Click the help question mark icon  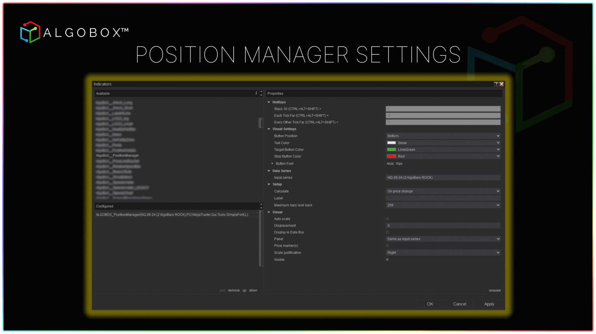tap(496, 84)
